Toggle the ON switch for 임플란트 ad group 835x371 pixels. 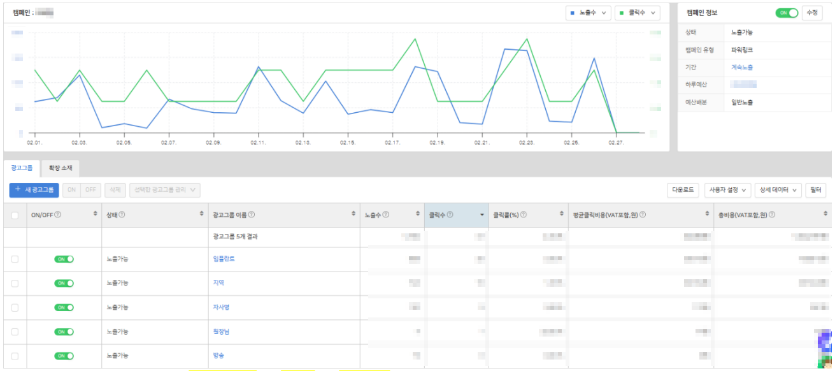click(x=64, y=259)
